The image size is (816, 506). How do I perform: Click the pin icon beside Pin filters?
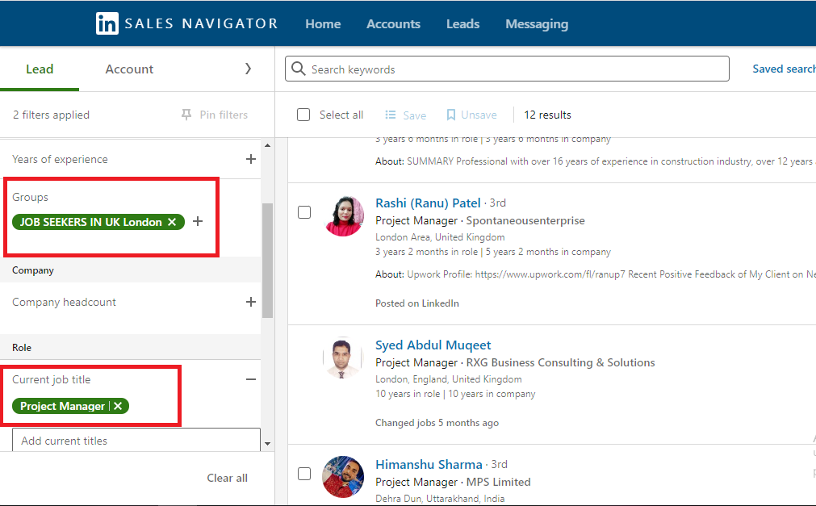point(186,115)
